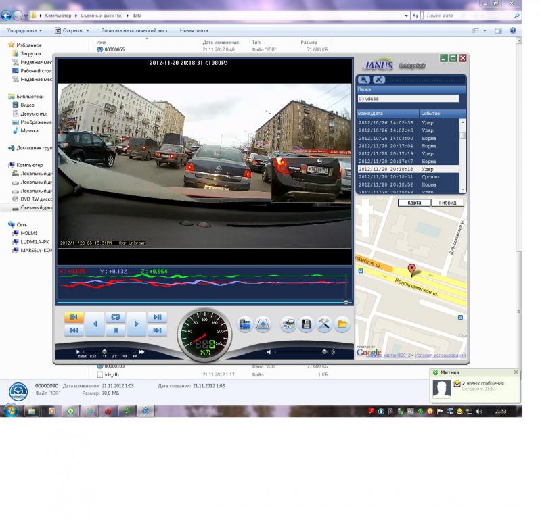This screenshot has height=519, width=540.
Task: Adjust the volume slider knob
Action: click(324, 352)
